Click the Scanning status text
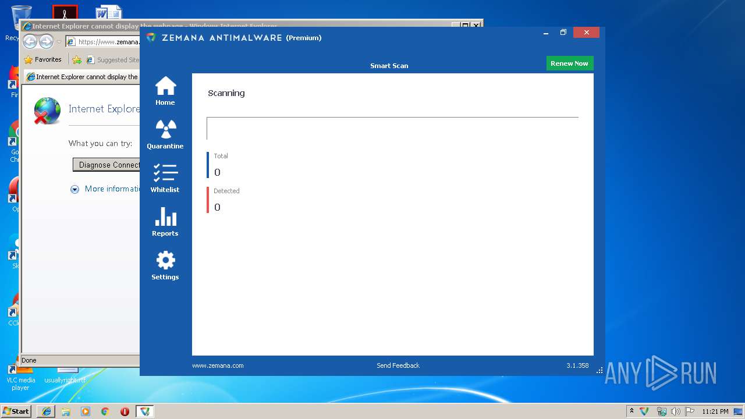Screen dimensions: 745x419 coord(226,93)
